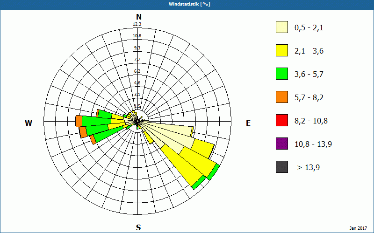The height and width of the screenshot is (233, 374).
Task: Click the 'N' compass label
Action: tap(139, 17)
